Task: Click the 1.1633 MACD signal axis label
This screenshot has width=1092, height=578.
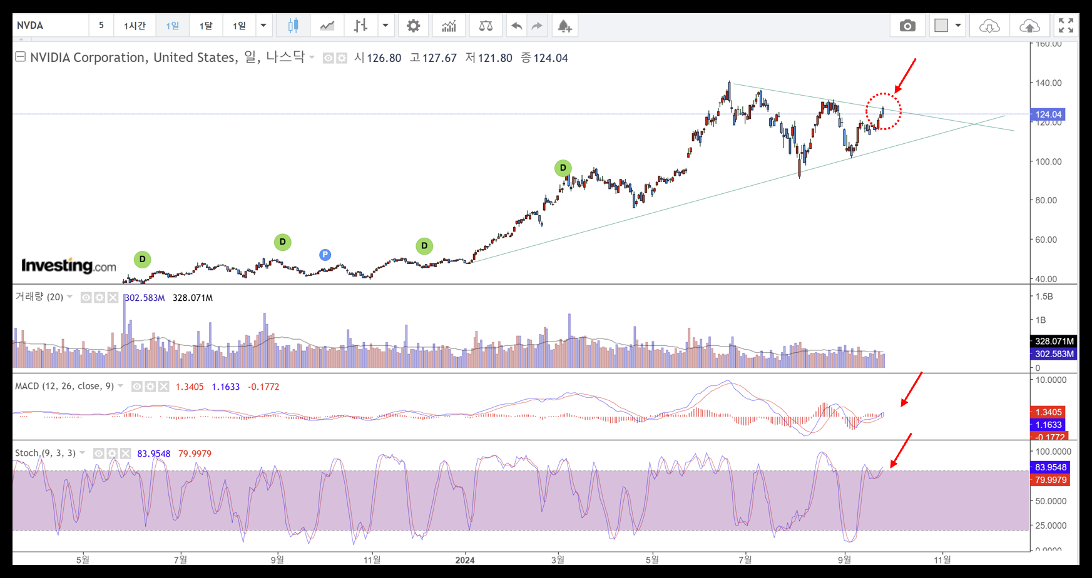Action: 1048,425
